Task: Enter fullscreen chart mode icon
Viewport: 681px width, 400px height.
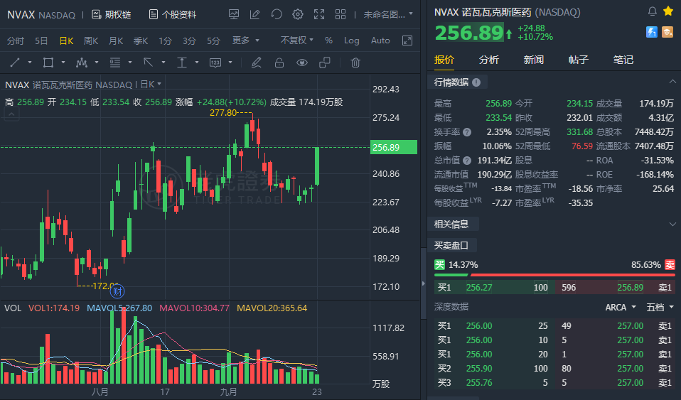Action: tap(319, 14)
